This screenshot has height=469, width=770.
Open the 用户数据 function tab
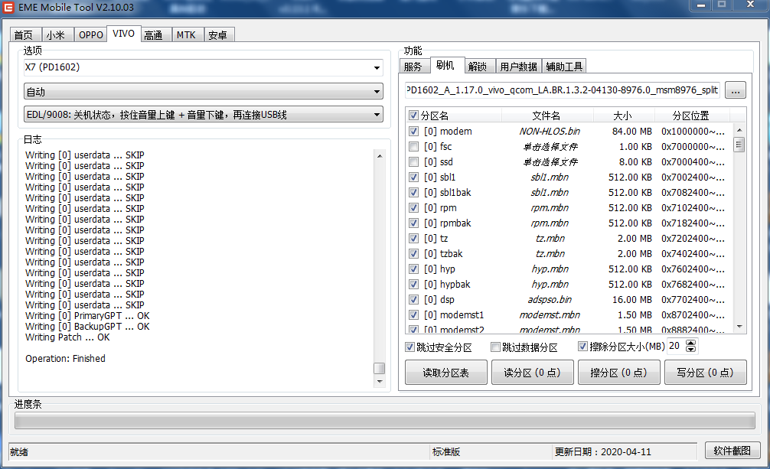pos(518,67)
